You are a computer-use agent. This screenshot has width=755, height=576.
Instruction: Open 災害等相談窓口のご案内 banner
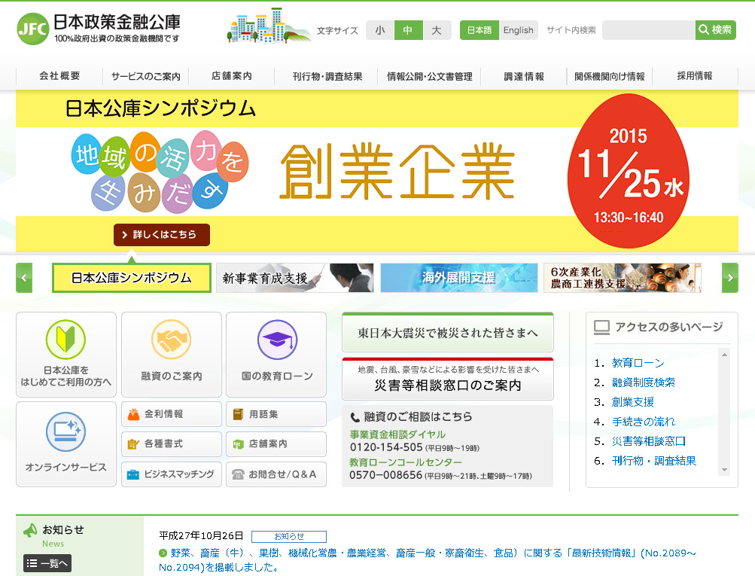tap(448, 379)
